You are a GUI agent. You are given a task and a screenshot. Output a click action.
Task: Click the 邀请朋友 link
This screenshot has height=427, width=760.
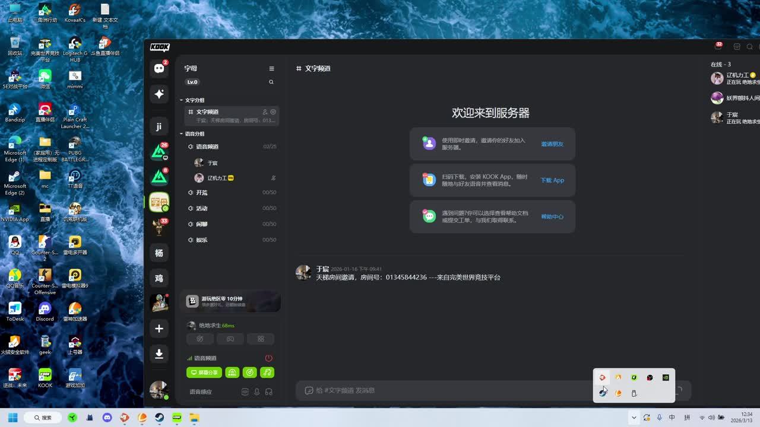(552, 144)
